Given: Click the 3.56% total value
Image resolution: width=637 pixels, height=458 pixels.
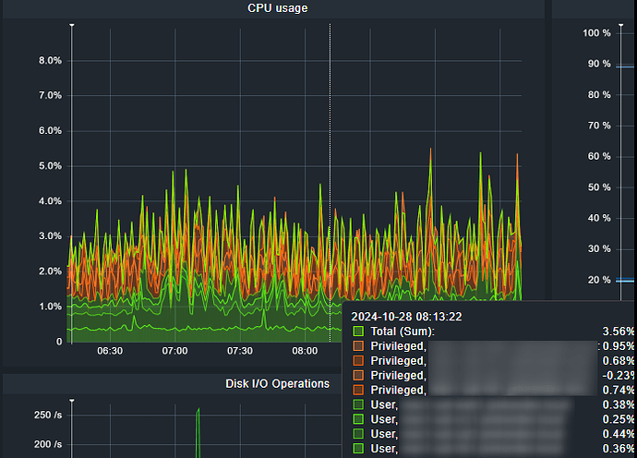Looking at the screenshot, I should [x=619, y=331].
